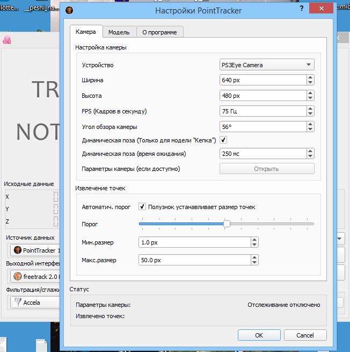Raise Угол обзора камеры with the up arrow
350x352 pixels.
310,124
